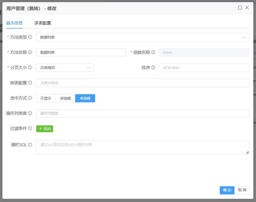Choose the 多选框 selection mode
Viewport: 256px width, 202px height.
(x=65, y=98)
